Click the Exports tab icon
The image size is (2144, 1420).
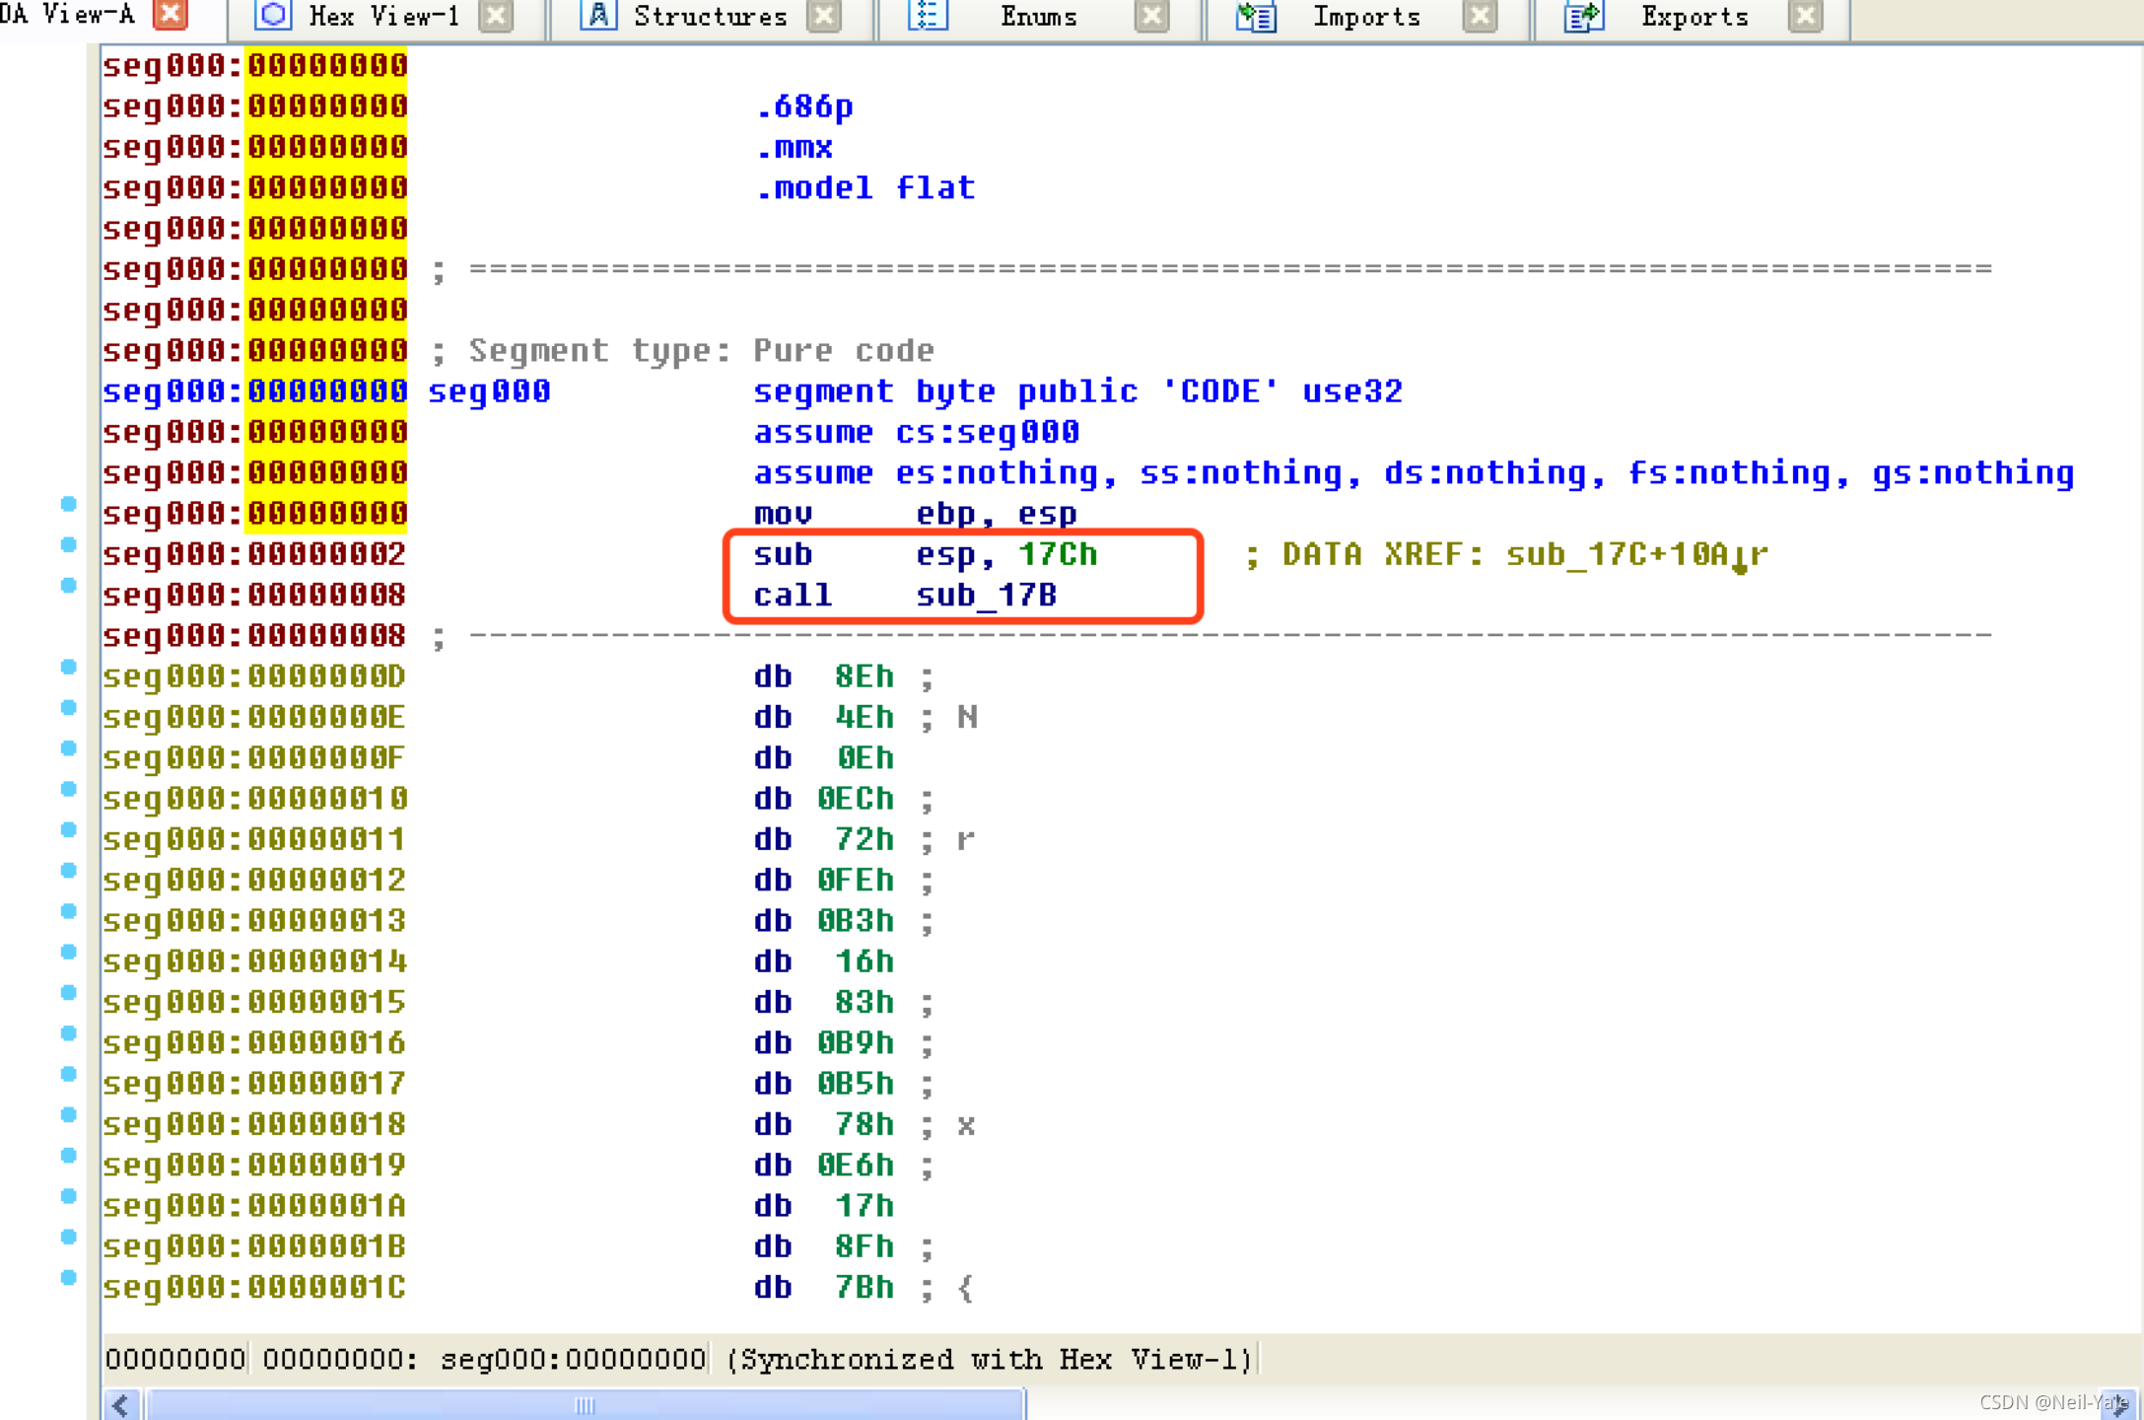[1583, 16]
